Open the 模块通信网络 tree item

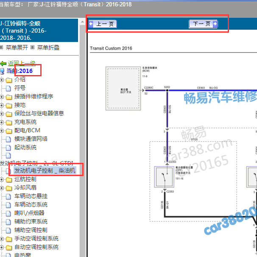pyautogui.click(x=31, y=139)
